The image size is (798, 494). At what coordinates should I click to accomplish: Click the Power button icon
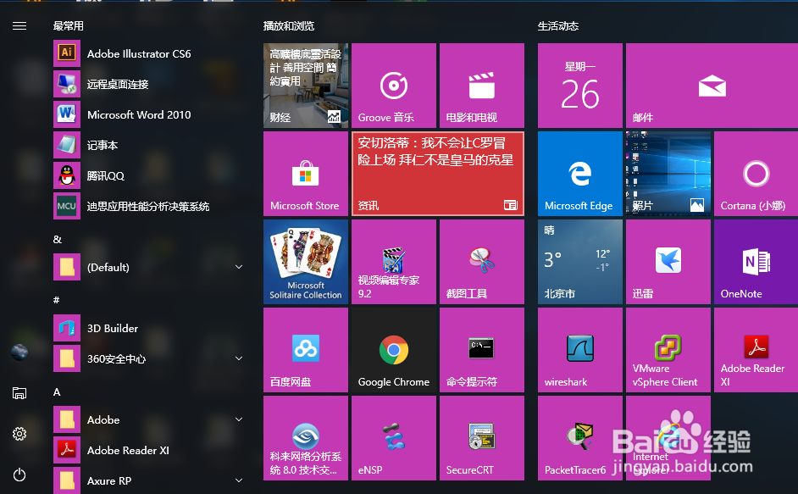19,475
